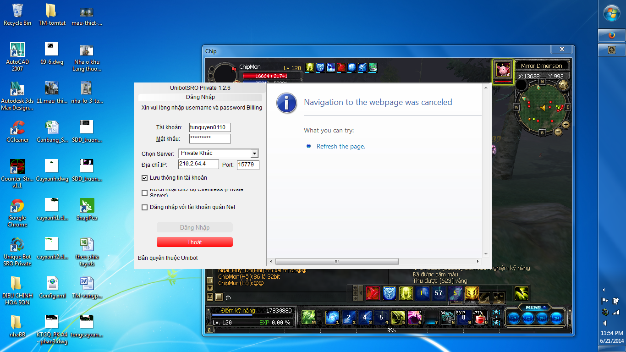Click the blue shield skill in upper quickbar
The width and height of the screenshot is (626, 352).
389,293
